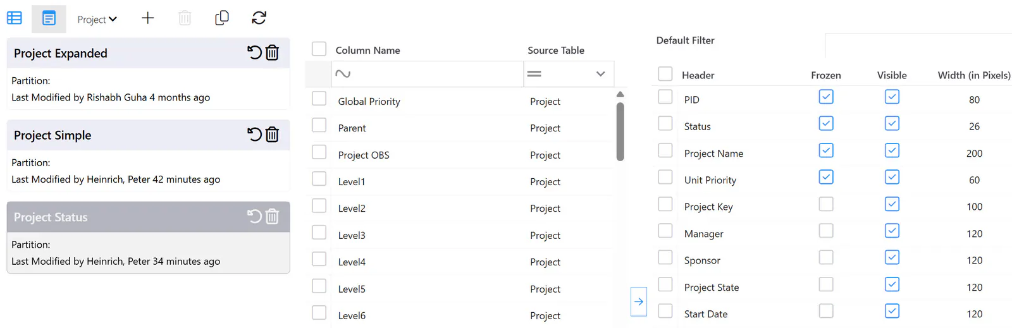
Task: Revert the Project Status layout
Action: click(x=254, y=217)
